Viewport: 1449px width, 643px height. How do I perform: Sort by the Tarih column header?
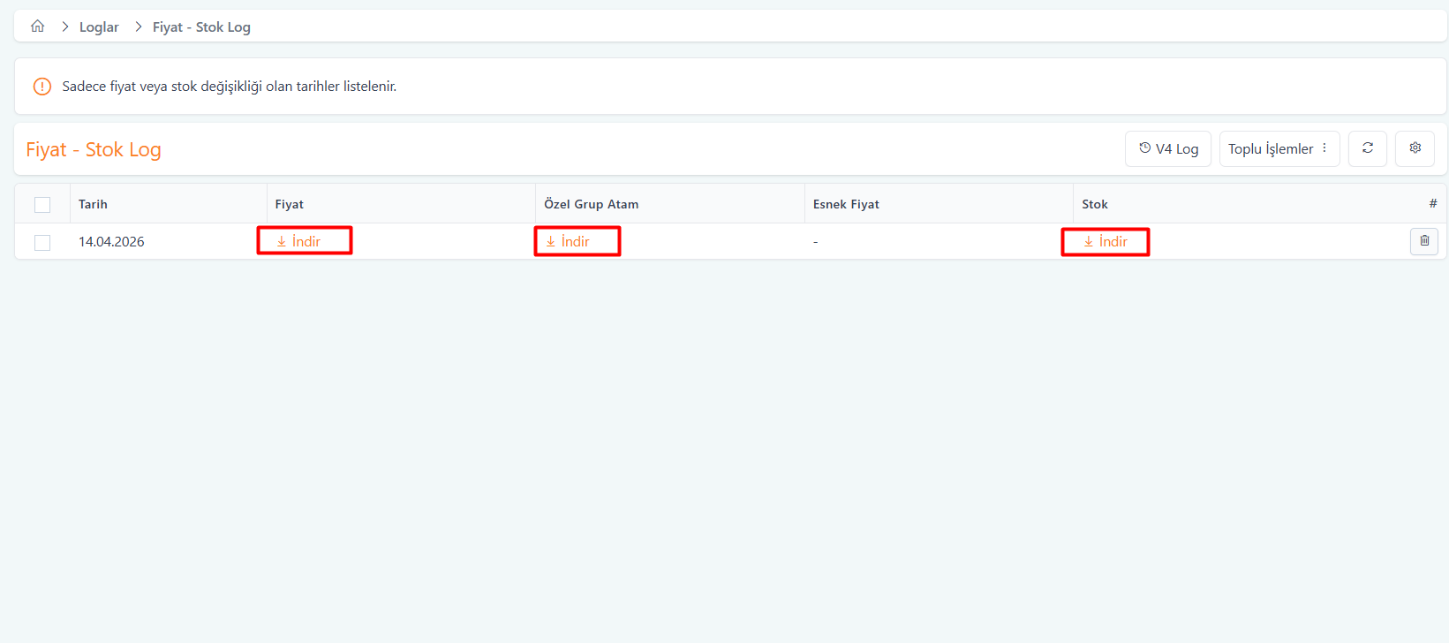point(93,204)
